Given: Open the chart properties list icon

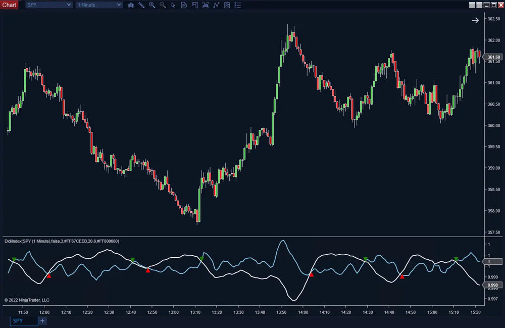Looking at the screenshot, I should point(237,5).
